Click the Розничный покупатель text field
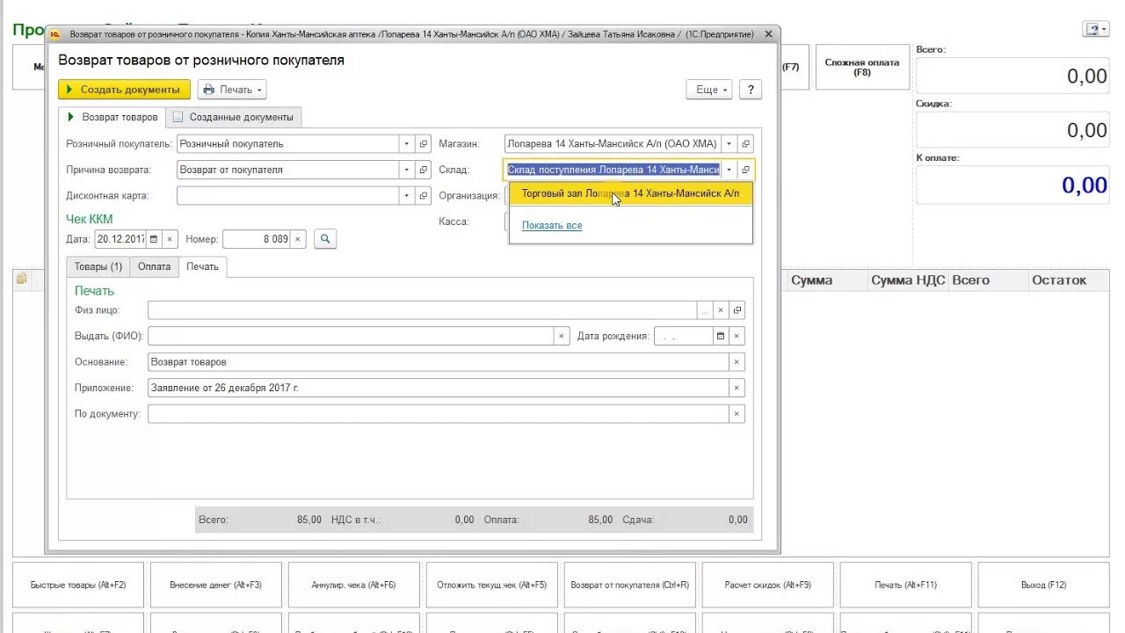Screen dimensions: 1125x633 (287, 143)
